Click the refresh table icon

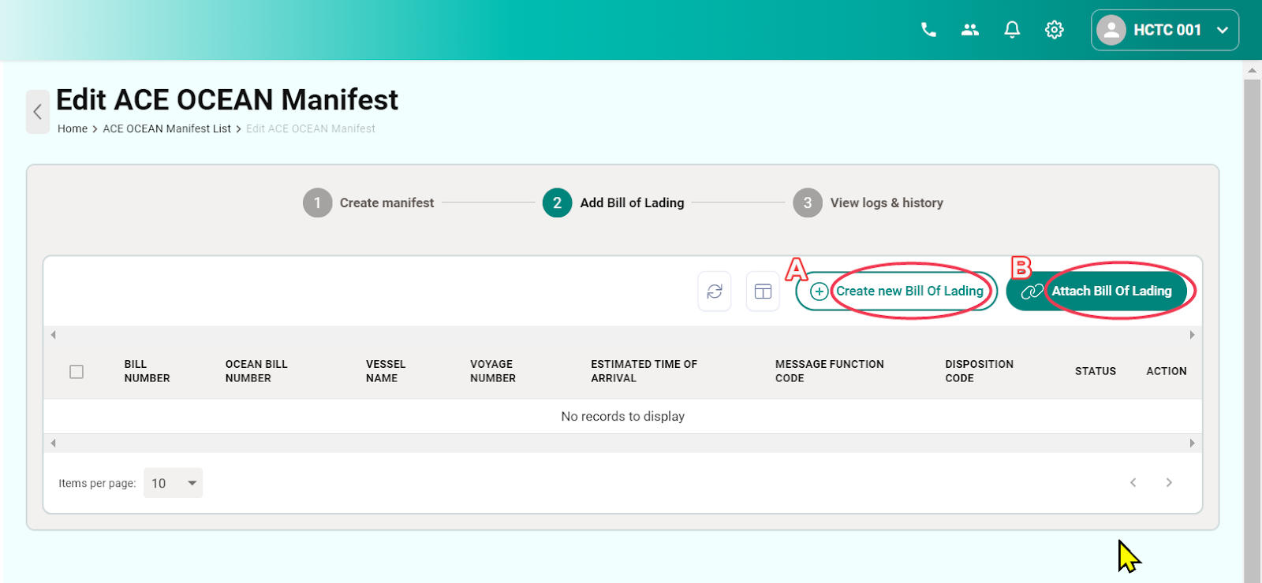[715, 291]
